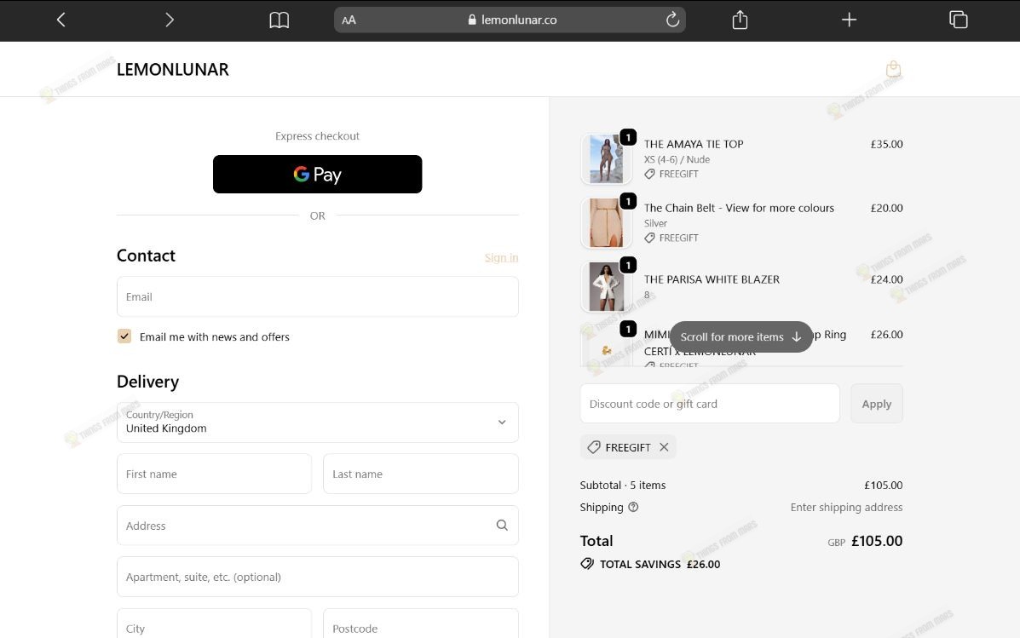This screenshot has width=1020, height=638.
Task: Click the Apply discount button
Action: tap(876, 403)
